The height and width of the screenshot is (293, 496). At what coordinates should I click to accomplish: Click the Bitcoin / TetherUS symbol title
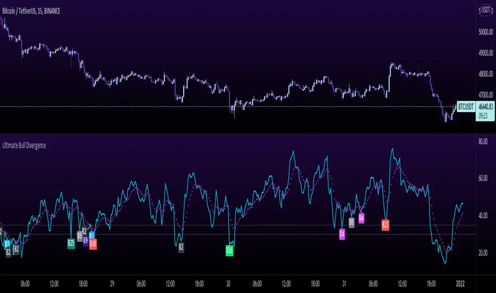(x=31, y=11)
